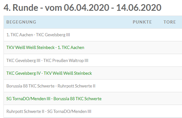Open SG TornaDO/Menden III - Borussia 88 TKC Schwerte

(x=54, y=99)
